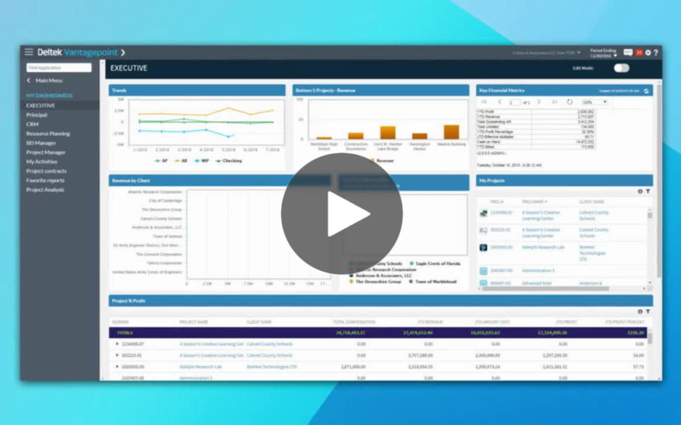The height and width of the screenshot is (425, 681).
Task: Expand row 1234569.87 in Project % Profit
Action: (x=117, y=344)
